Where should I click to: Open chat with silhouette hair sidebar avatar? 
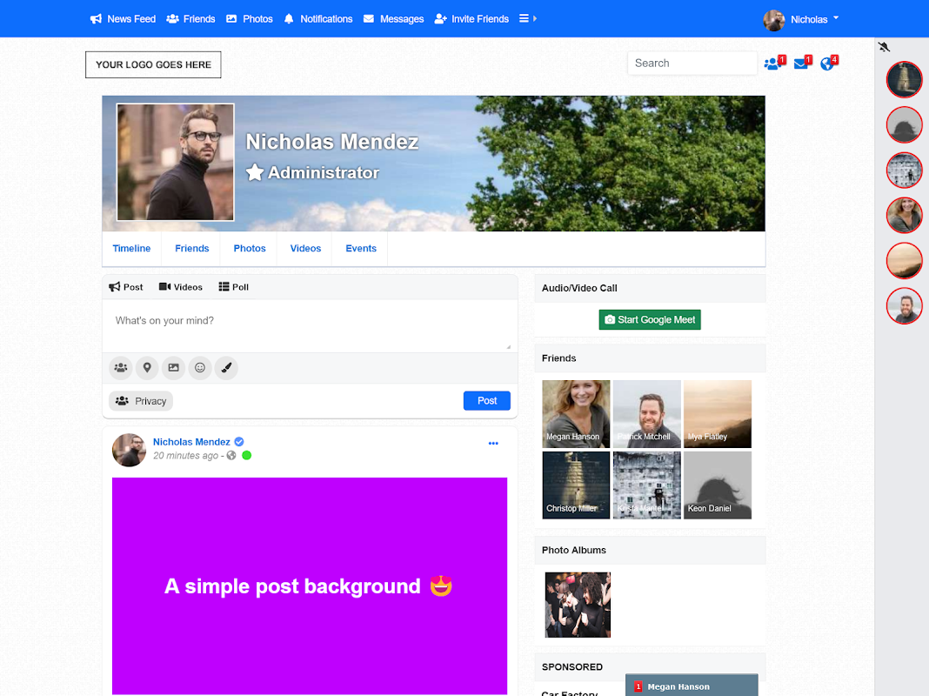pyautogui.click(x=904, y=125)
